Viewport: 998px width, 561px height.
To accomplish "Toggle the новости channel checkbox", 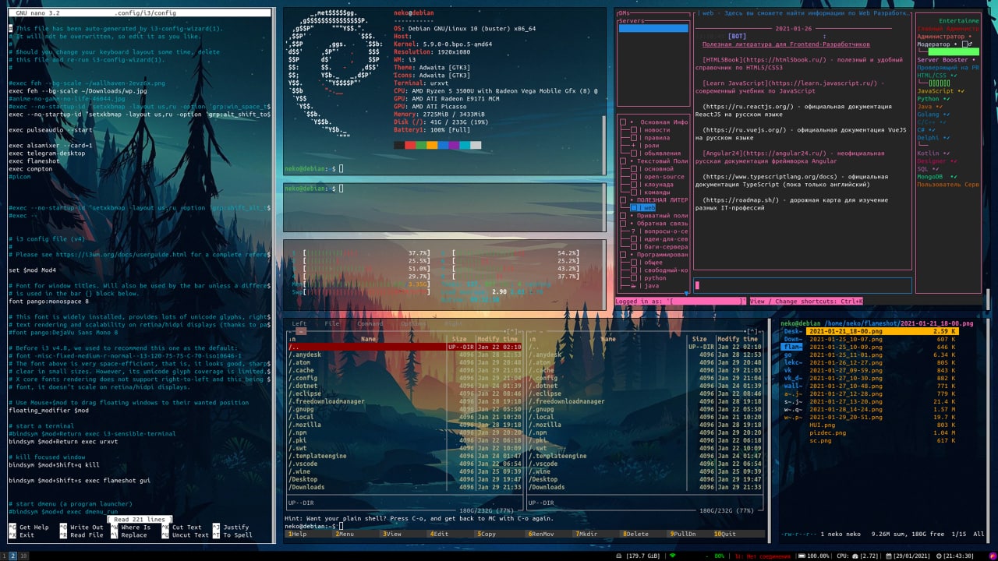I will click(633, 130).
